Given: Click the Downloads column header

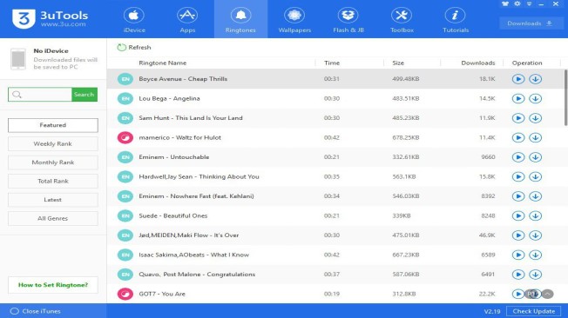Looking at the screenshot, I should (478, 63).
